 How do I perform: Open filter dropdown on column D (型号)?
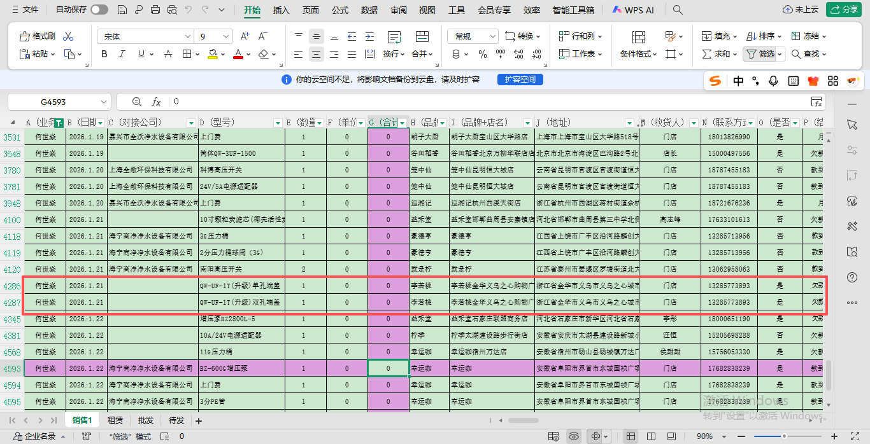tap(277, 122)
